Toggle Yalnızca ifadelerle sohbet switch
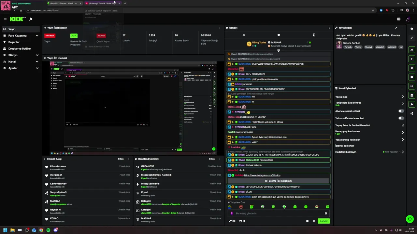 point(401,118)
